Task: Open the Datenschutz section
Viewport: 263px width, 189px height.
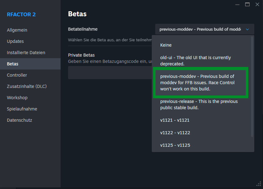Action: tap(19, 120)
